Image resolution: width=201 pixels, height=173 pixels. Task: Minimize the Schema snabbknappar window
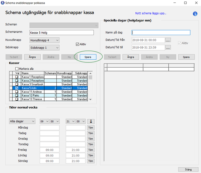[175, 3]
